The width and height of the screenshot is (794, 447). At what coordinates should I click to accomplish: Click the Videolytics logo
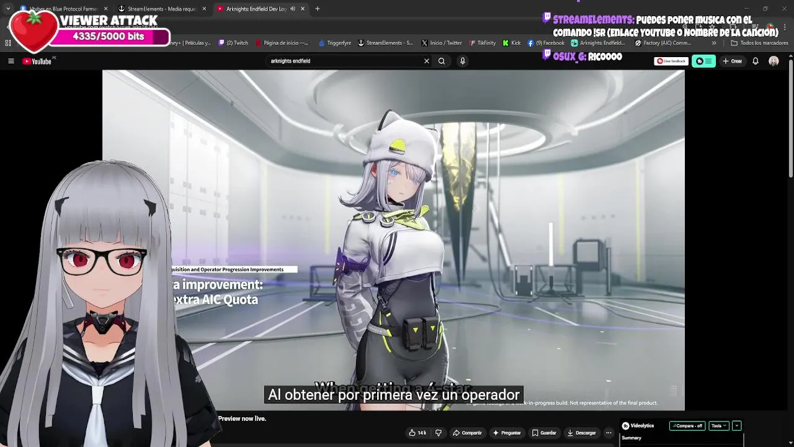click(638, 426)
